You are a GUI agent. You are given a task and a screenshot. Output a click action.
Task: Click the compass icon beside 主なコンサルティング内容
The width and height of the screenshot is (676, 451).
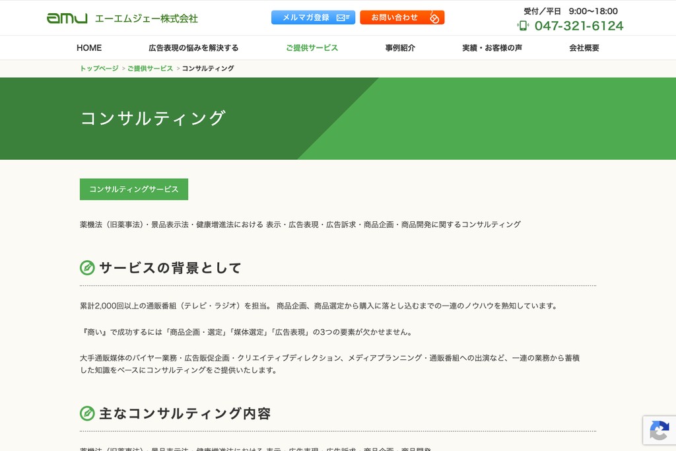point(87,413)
